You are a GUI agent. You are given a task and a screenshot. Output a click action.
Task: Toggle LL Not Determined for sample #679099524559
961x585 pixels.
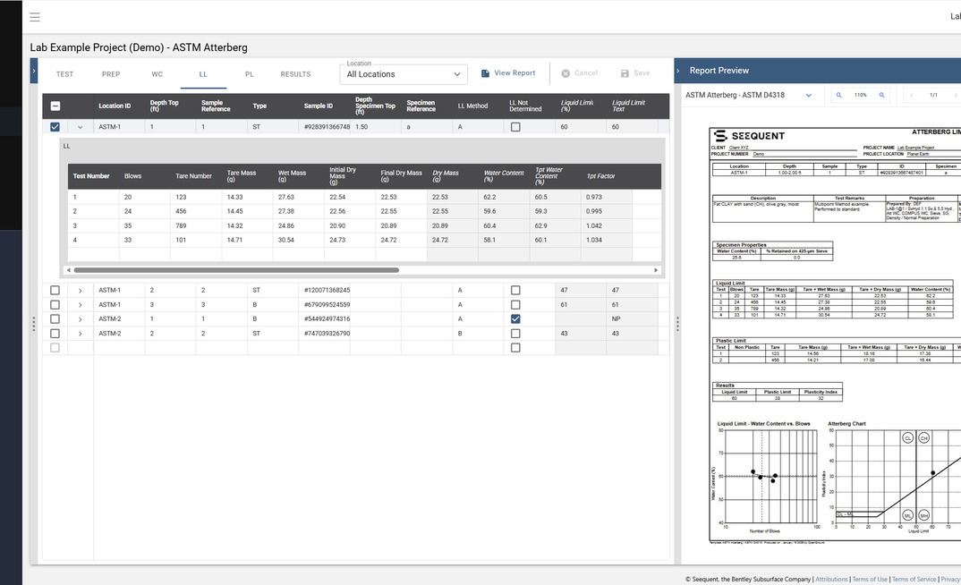click(x=515, y=304)
